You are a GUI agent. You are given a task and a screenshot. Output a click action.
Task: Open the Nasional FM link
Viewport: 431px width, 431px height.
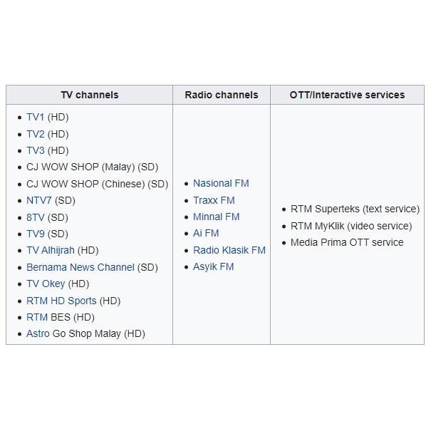coord(221,183)
